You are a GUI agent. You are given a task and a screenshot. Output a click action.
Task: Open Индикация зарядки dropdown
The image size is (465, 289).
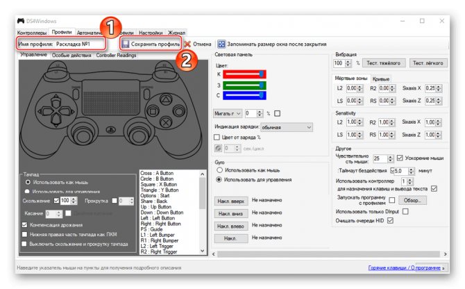click(287, 127)
